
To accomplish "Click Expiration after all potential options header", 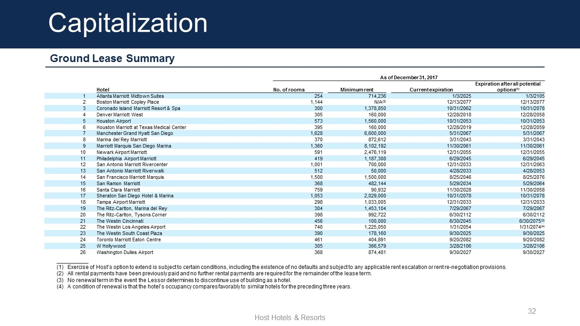I will [507, 87].
